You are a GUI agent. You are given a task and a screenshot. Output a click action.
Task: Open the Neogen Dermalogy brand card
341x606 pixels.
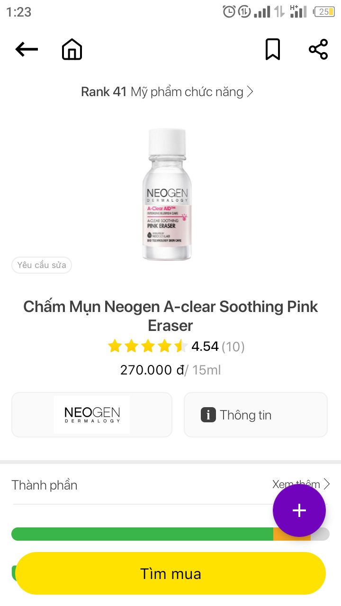pyautogui.click(x=92, y=415)
